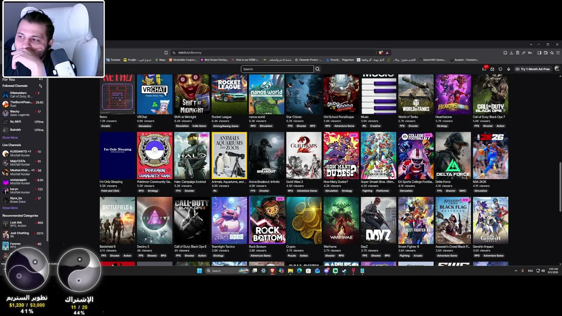Screen dimensions: 562x316
Task: Open the Battlefield 6 category cover
Action: point(117,220)
